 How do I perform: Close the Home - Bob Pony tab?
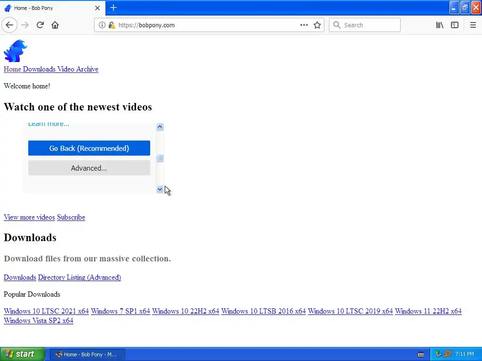coord(97,8)
